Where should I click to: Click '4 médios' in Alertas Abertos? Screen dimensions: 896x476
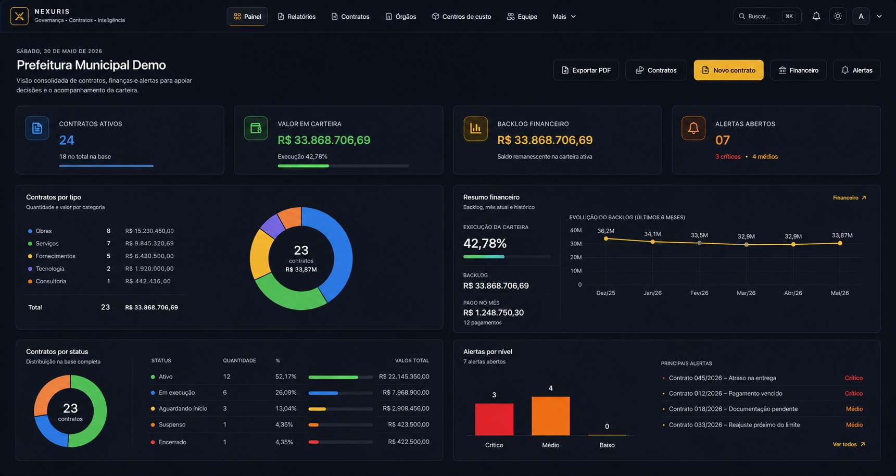click(765, 157)
